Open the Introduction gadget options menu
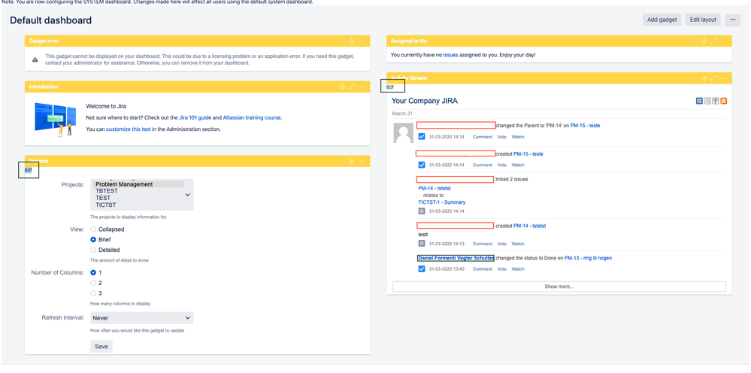Image resolution: width=751 pixels, height=373 pixels. [x=361, y=86]
